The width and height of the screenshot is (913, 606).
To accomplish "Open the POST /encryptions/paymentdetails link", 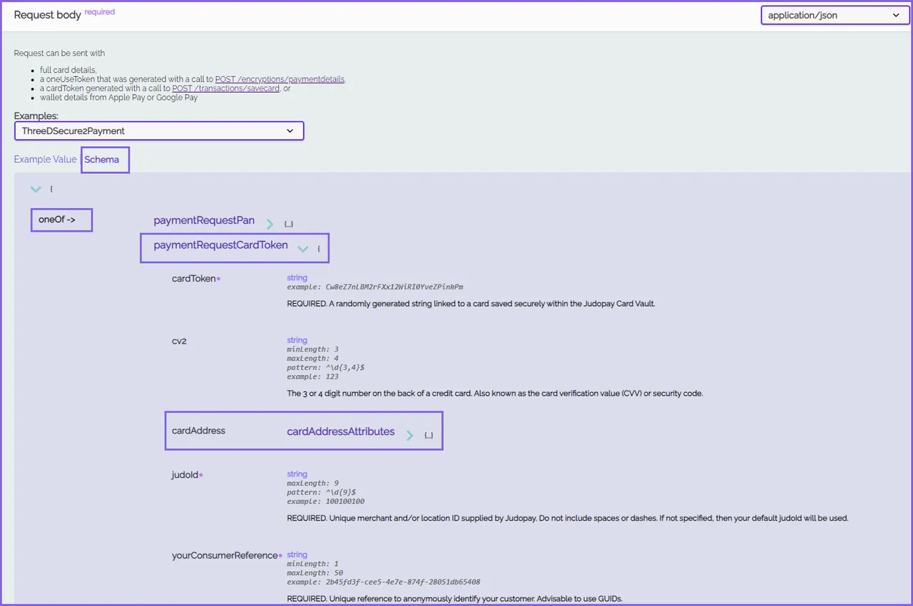I will [279, 79].
